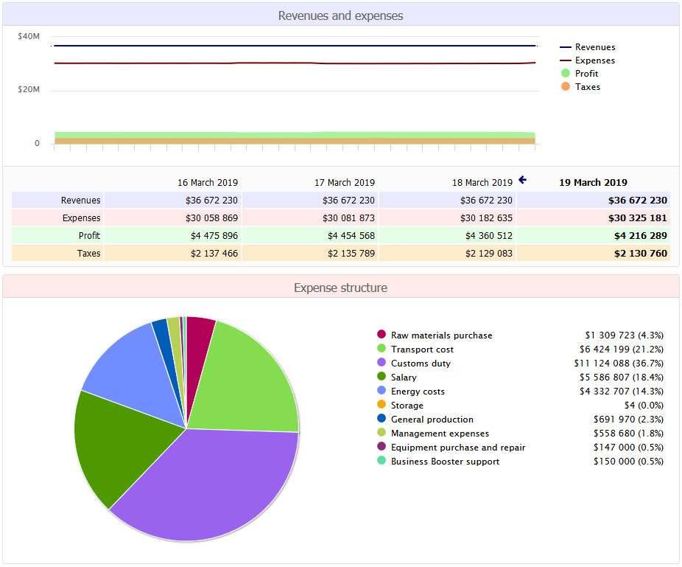682x567 pixels.
Task: Collapse the Revenues and expenses panel
Action: click(340, 15)
